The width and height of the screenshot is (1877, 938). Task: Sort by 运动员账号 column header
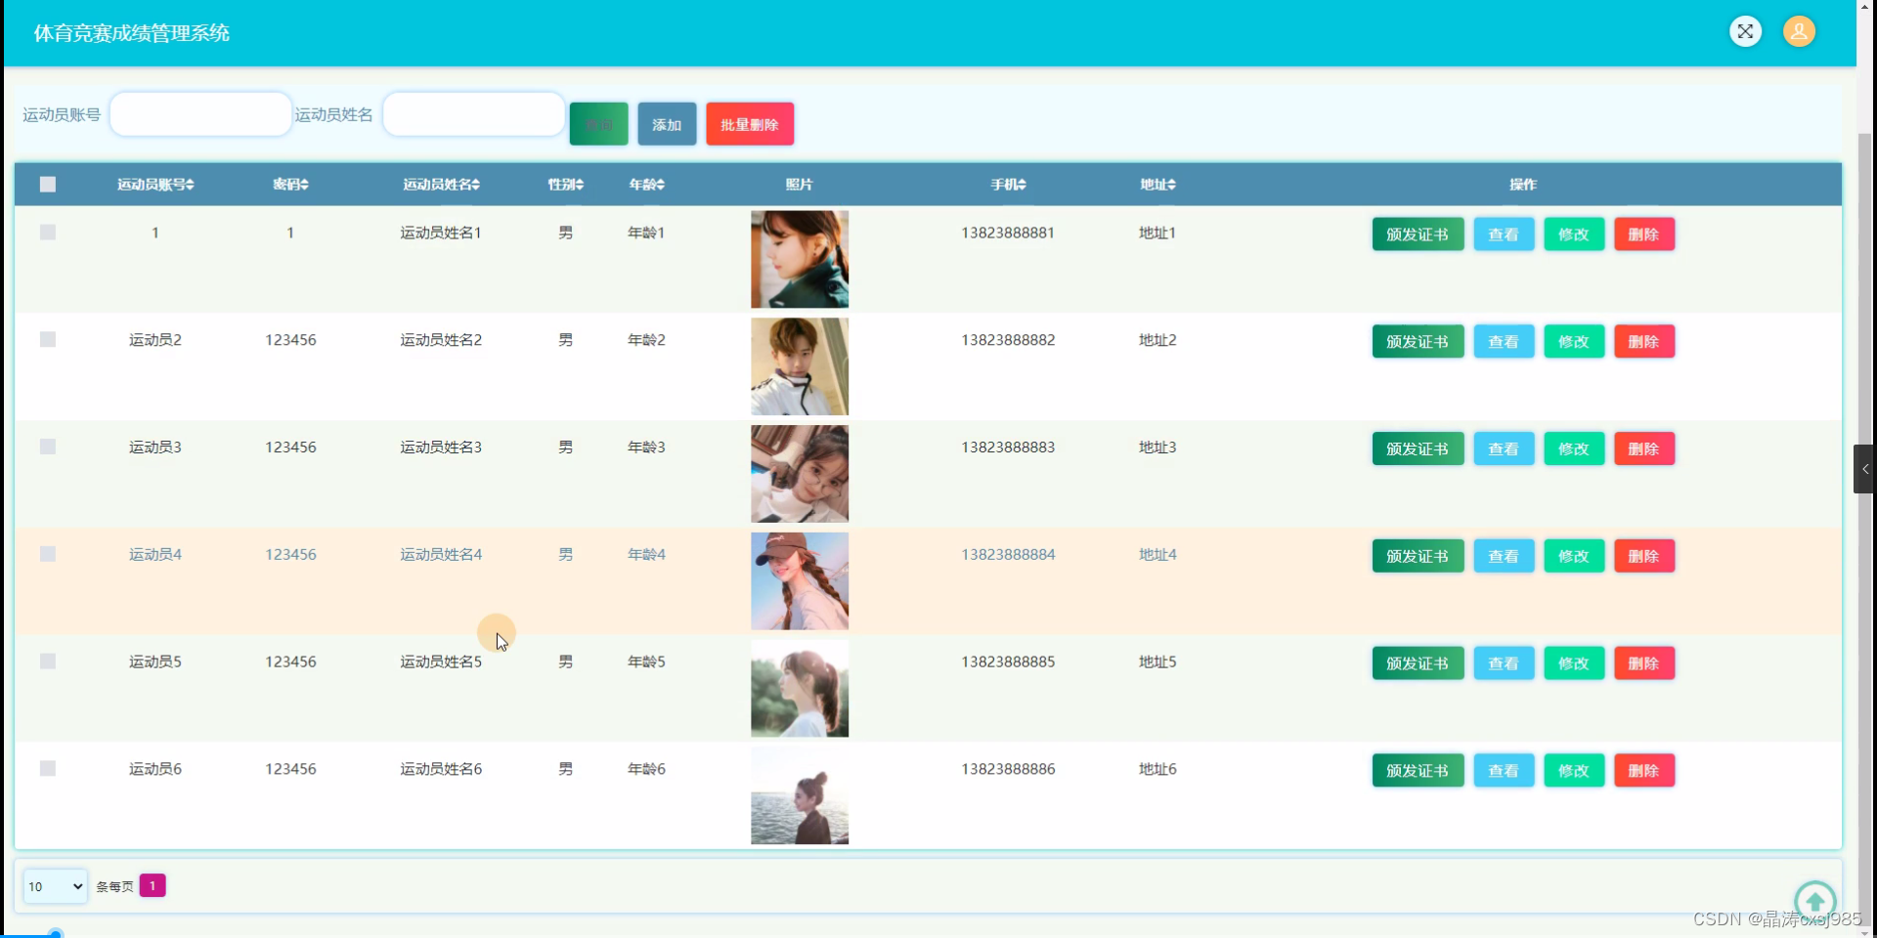click(x=155, y=185)
